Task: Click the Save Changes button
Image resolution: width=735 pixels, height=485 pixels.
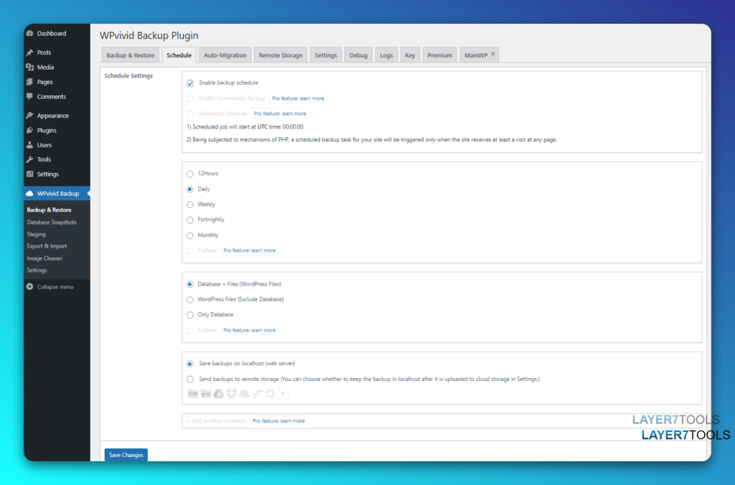Action: point(126,455)
